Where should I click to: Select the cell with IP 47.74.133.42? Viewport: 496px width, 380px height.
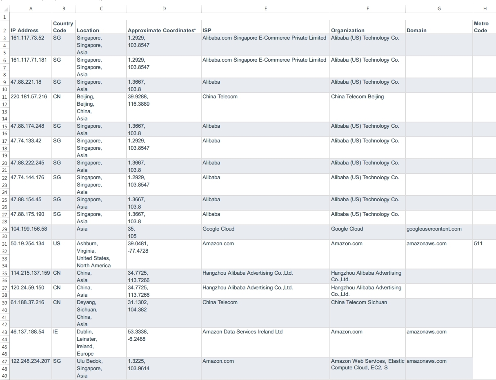tap(31, 148)
